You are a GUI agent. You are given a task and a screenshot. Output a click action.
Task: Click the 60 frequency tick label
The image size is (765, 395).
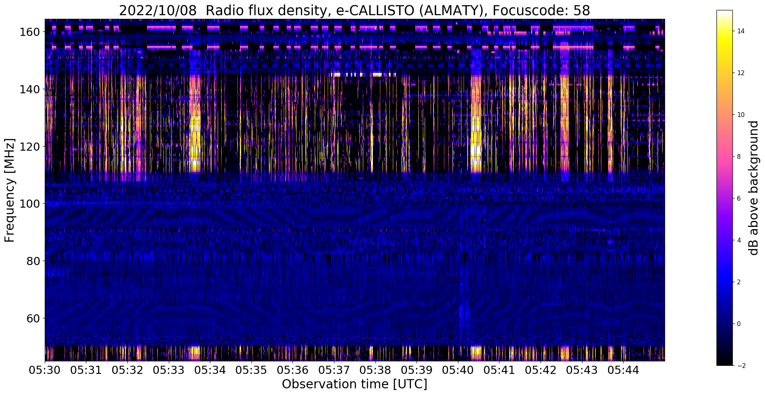pos(33,318)
